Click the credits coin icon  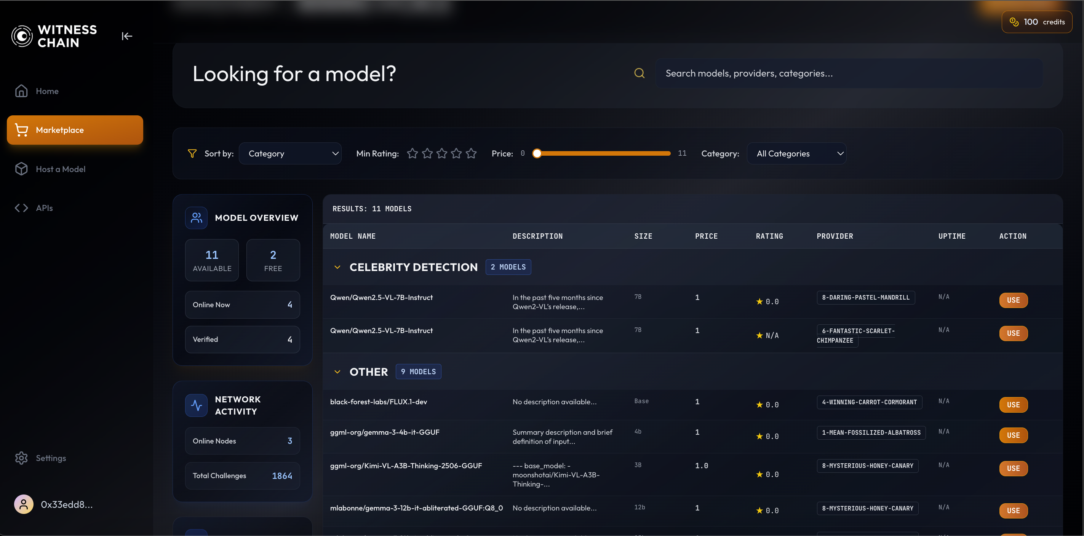pyautogui.click(x=1014, y=22)
